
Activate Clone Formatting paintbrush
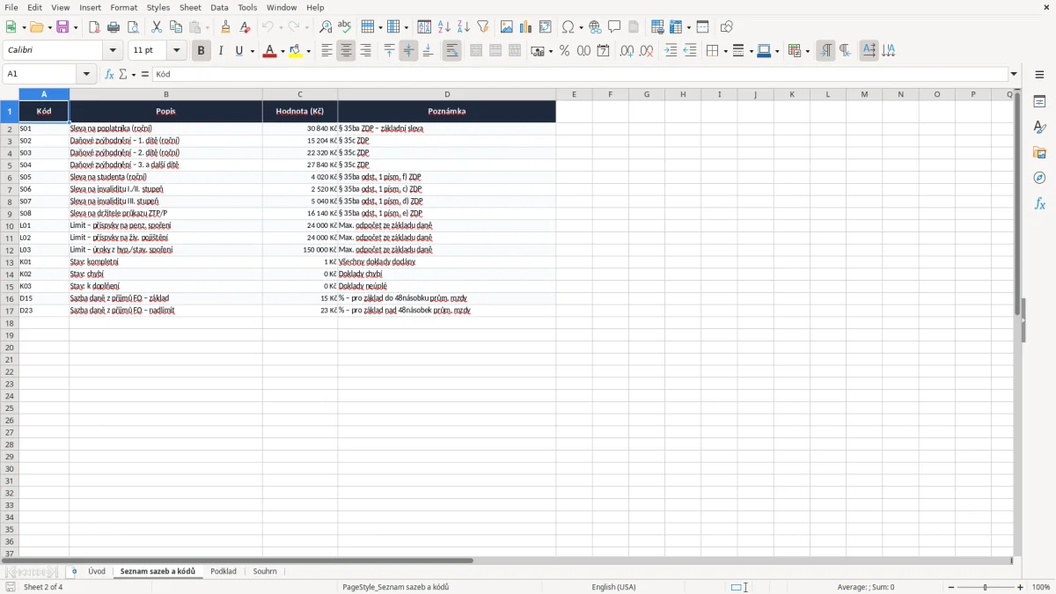click(x=226, y=27)
